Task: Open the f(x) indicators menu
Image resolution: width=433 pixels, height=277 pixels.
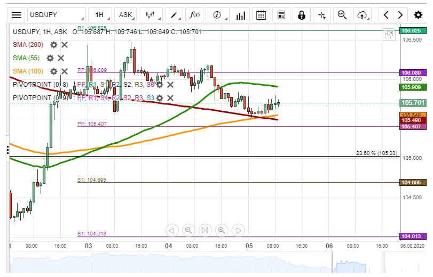Action: [x=194, y=15]
